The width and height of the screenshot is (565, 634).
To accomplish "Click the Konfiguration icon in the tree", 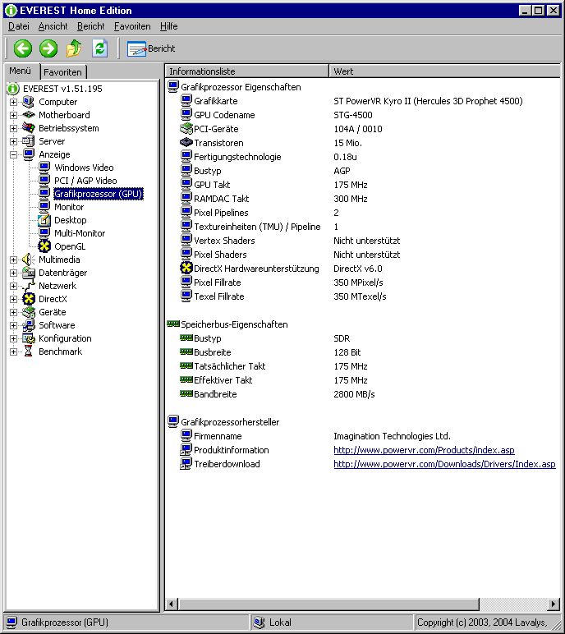I will click(28, 338).
